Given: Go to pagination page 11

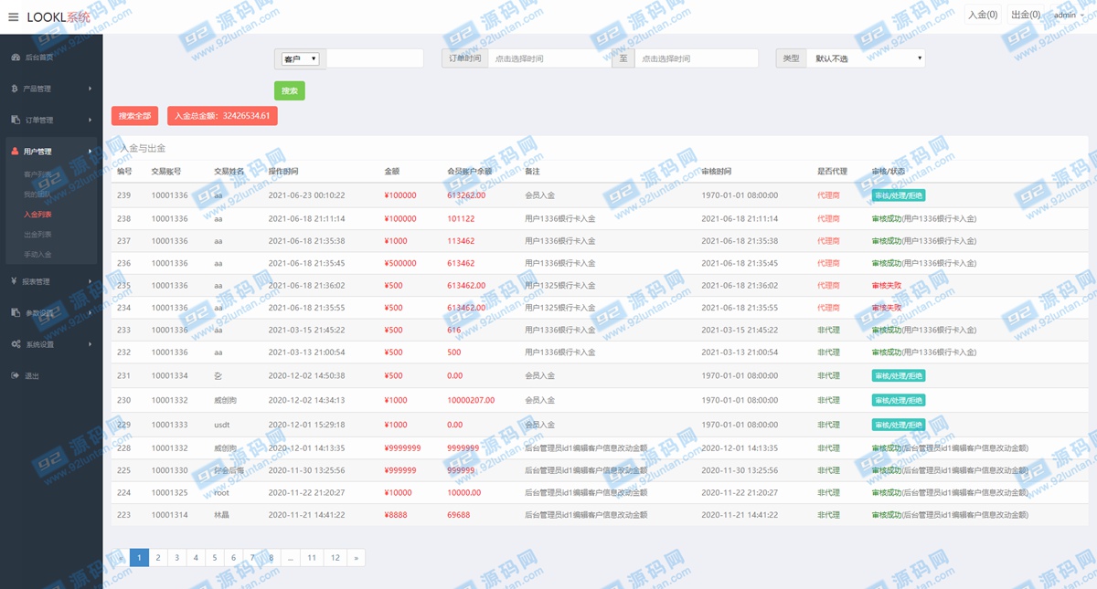Looking at the screenshot, I should pyautogui.click(x=312, y=557).
